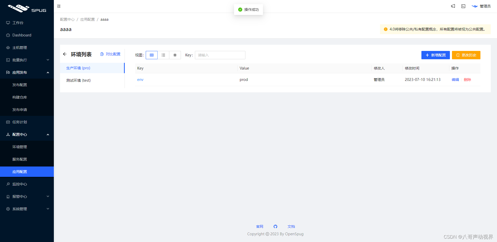This screenshot has height=242, width=497.
Task: Click 对比配置 link
Action: (x=110, y=54)
